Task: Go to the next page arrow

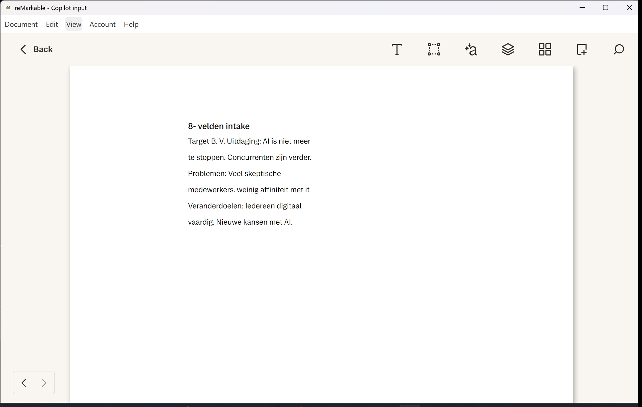Action: coord(44,383)
